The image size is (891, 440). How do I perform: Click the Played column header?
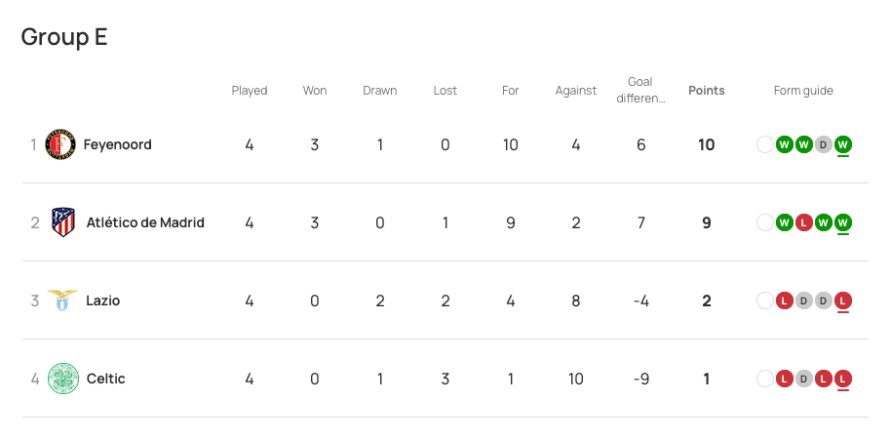[250, 91]
